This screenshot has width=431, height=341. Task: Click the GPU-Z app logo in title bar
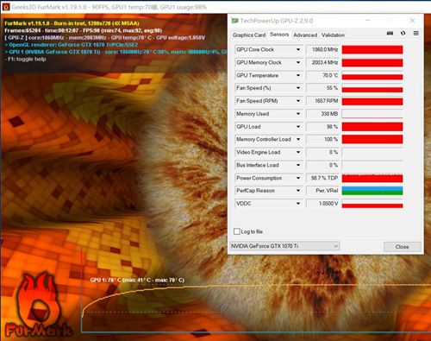(235, 21)
